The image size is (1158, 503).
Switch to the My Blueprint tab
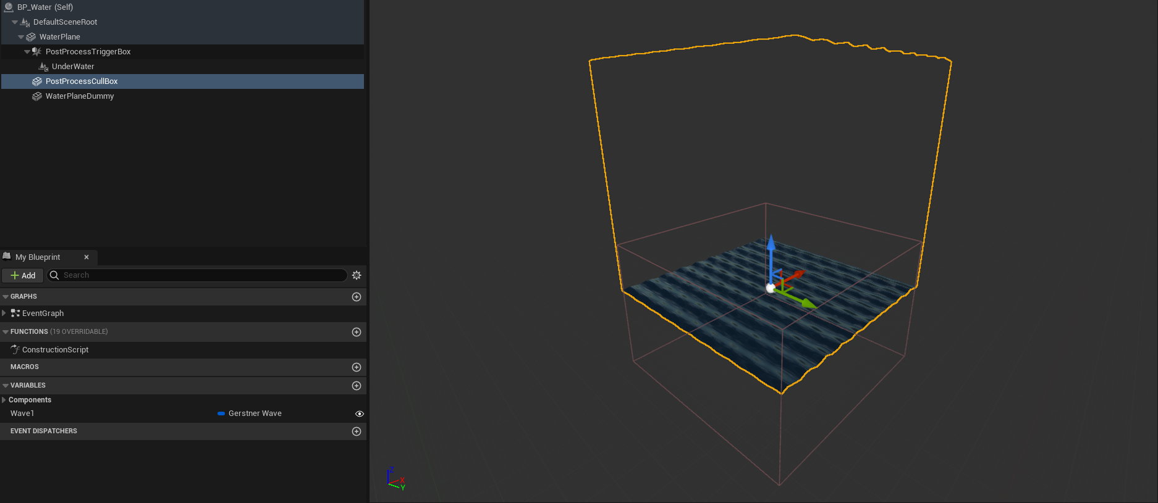(38, 257)
